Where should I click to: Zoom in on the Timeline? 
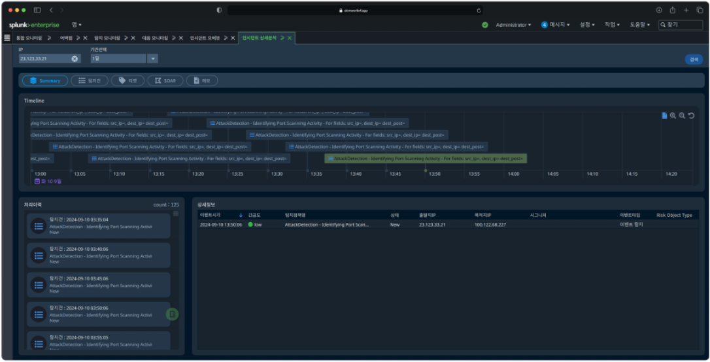click(673, 116)
